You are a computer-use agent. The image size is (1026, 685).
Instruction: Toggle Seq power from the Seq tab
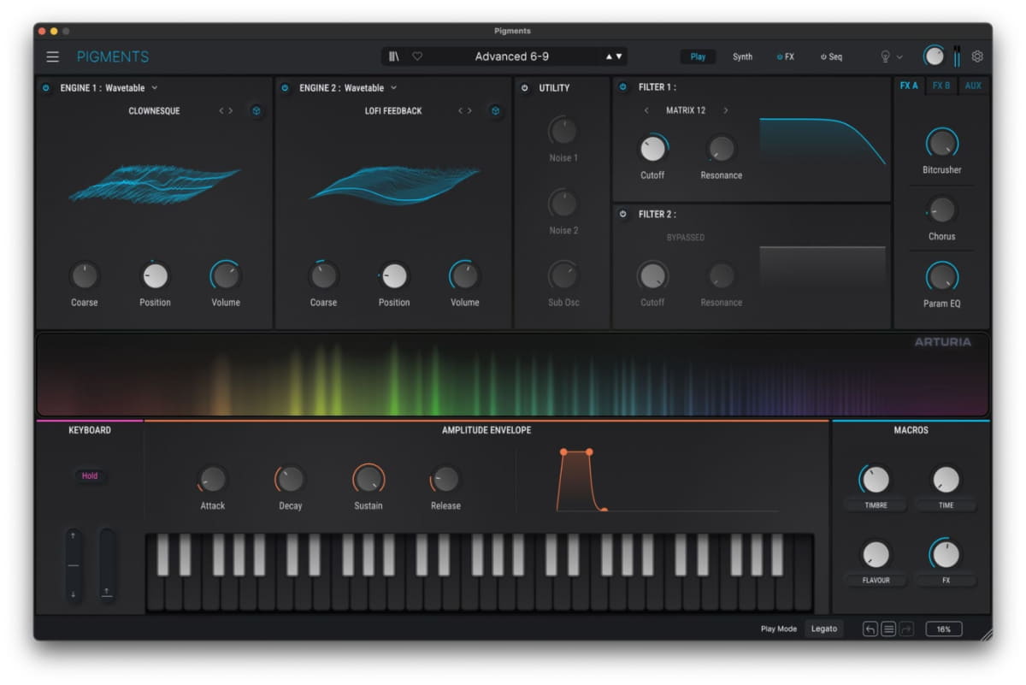(x=823, y=56)
